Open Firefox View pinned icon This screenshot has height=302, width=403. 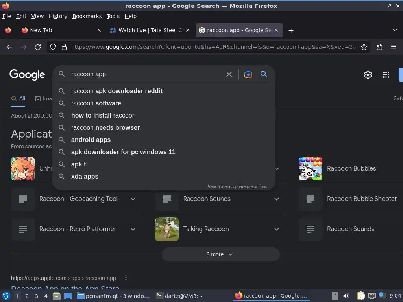(x=8, y=30)
